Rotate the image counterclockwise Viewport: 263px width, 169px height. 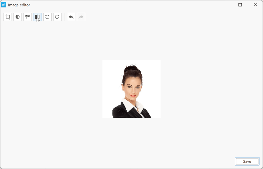[x=47, y=17]
